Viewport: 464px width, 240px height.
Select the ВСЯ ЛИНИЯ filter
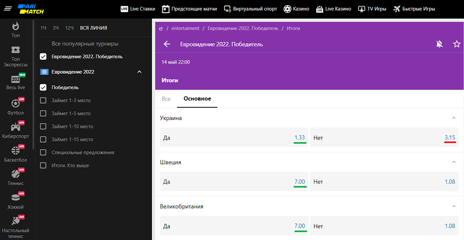93,28
